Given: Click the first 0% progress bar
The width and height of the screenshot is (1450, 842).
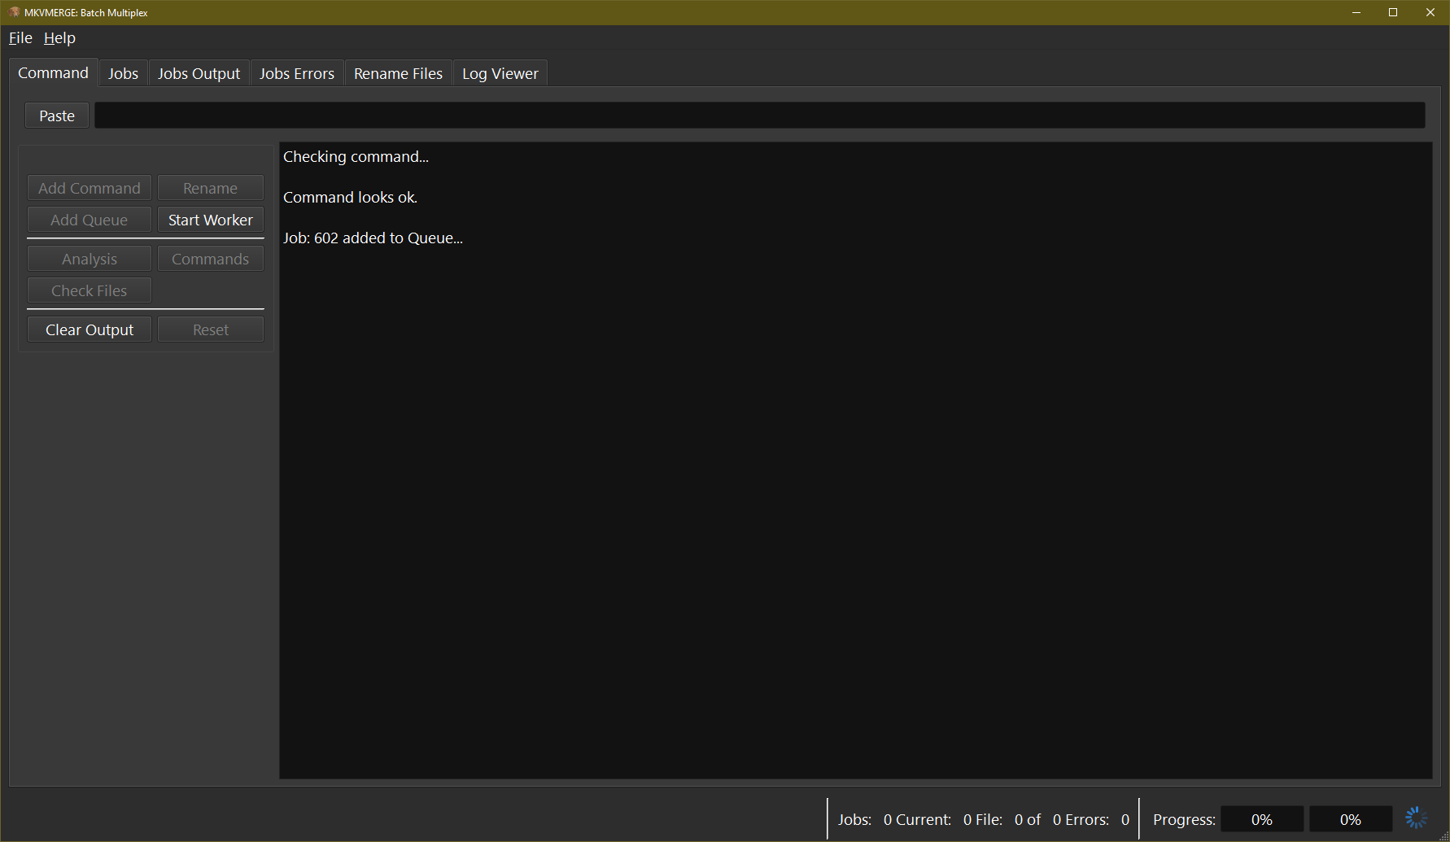Looking at the screenshot, I should [1262, 819].
